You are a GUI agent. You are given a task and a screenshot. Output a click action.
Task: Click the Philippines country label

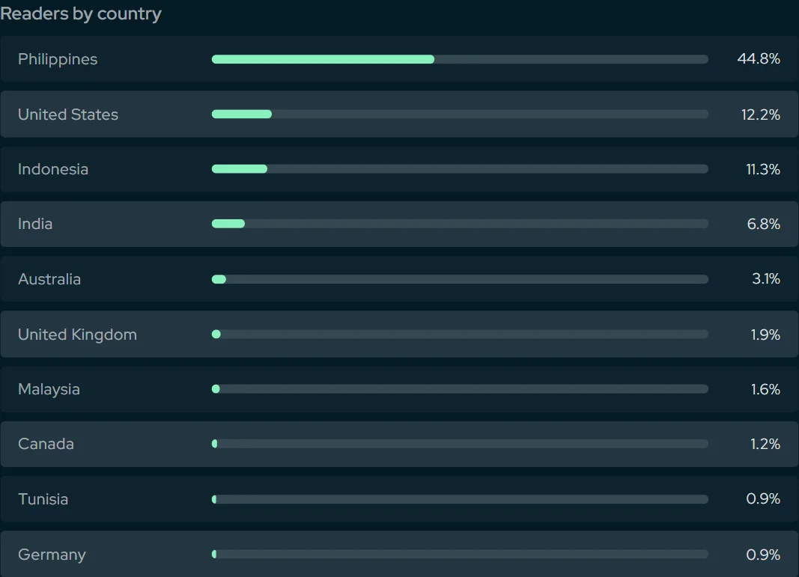[x=58, y=60]
